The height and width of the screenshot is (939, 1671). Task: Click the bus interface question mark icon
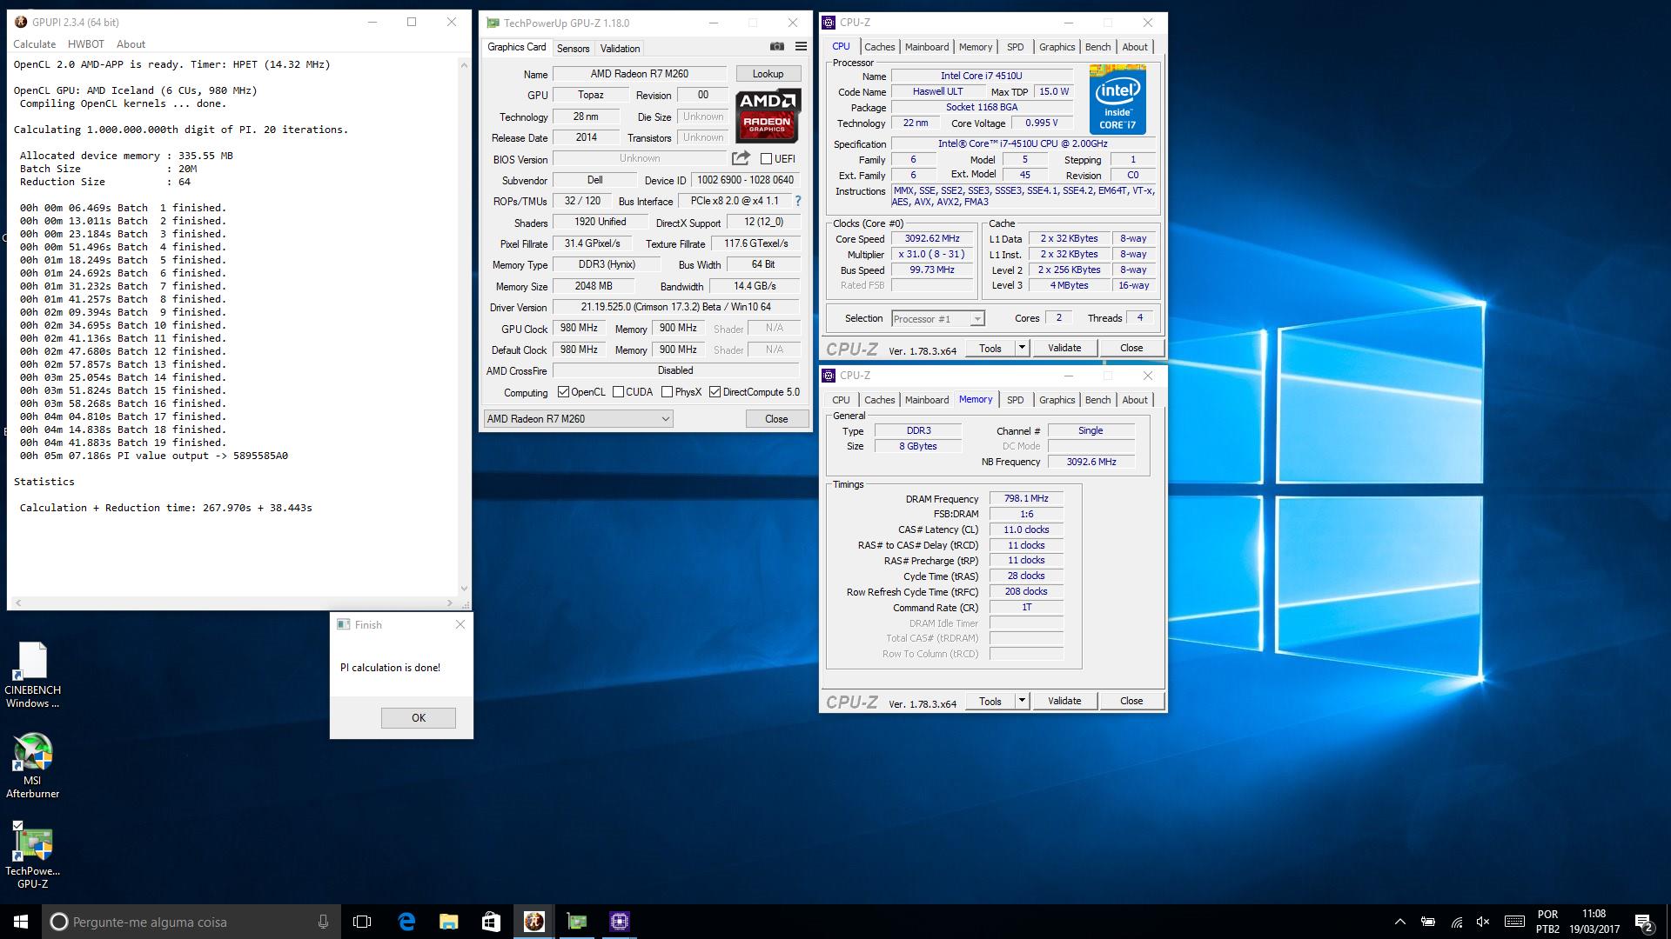pos(797,201)
